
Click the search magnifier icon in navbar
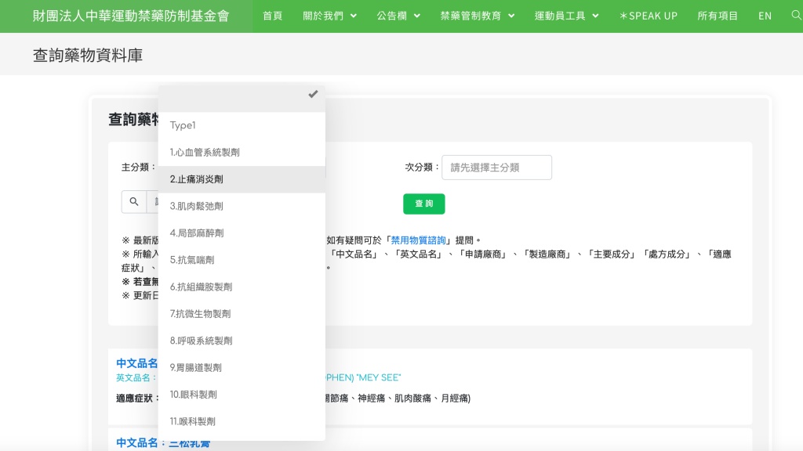click(796, 16)
